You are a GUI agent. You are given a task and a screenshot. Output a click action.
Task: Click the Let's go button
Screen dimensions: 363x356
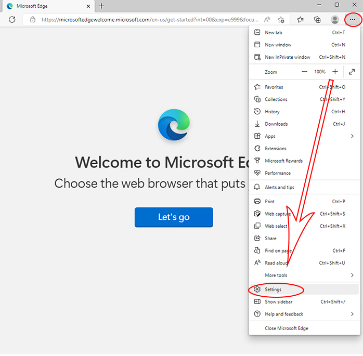(174, 217)
